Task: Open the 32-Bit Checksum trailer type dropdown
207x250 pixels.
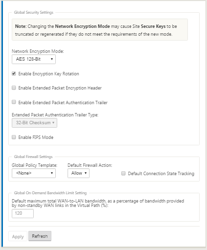Action: (x=34, y=123)
